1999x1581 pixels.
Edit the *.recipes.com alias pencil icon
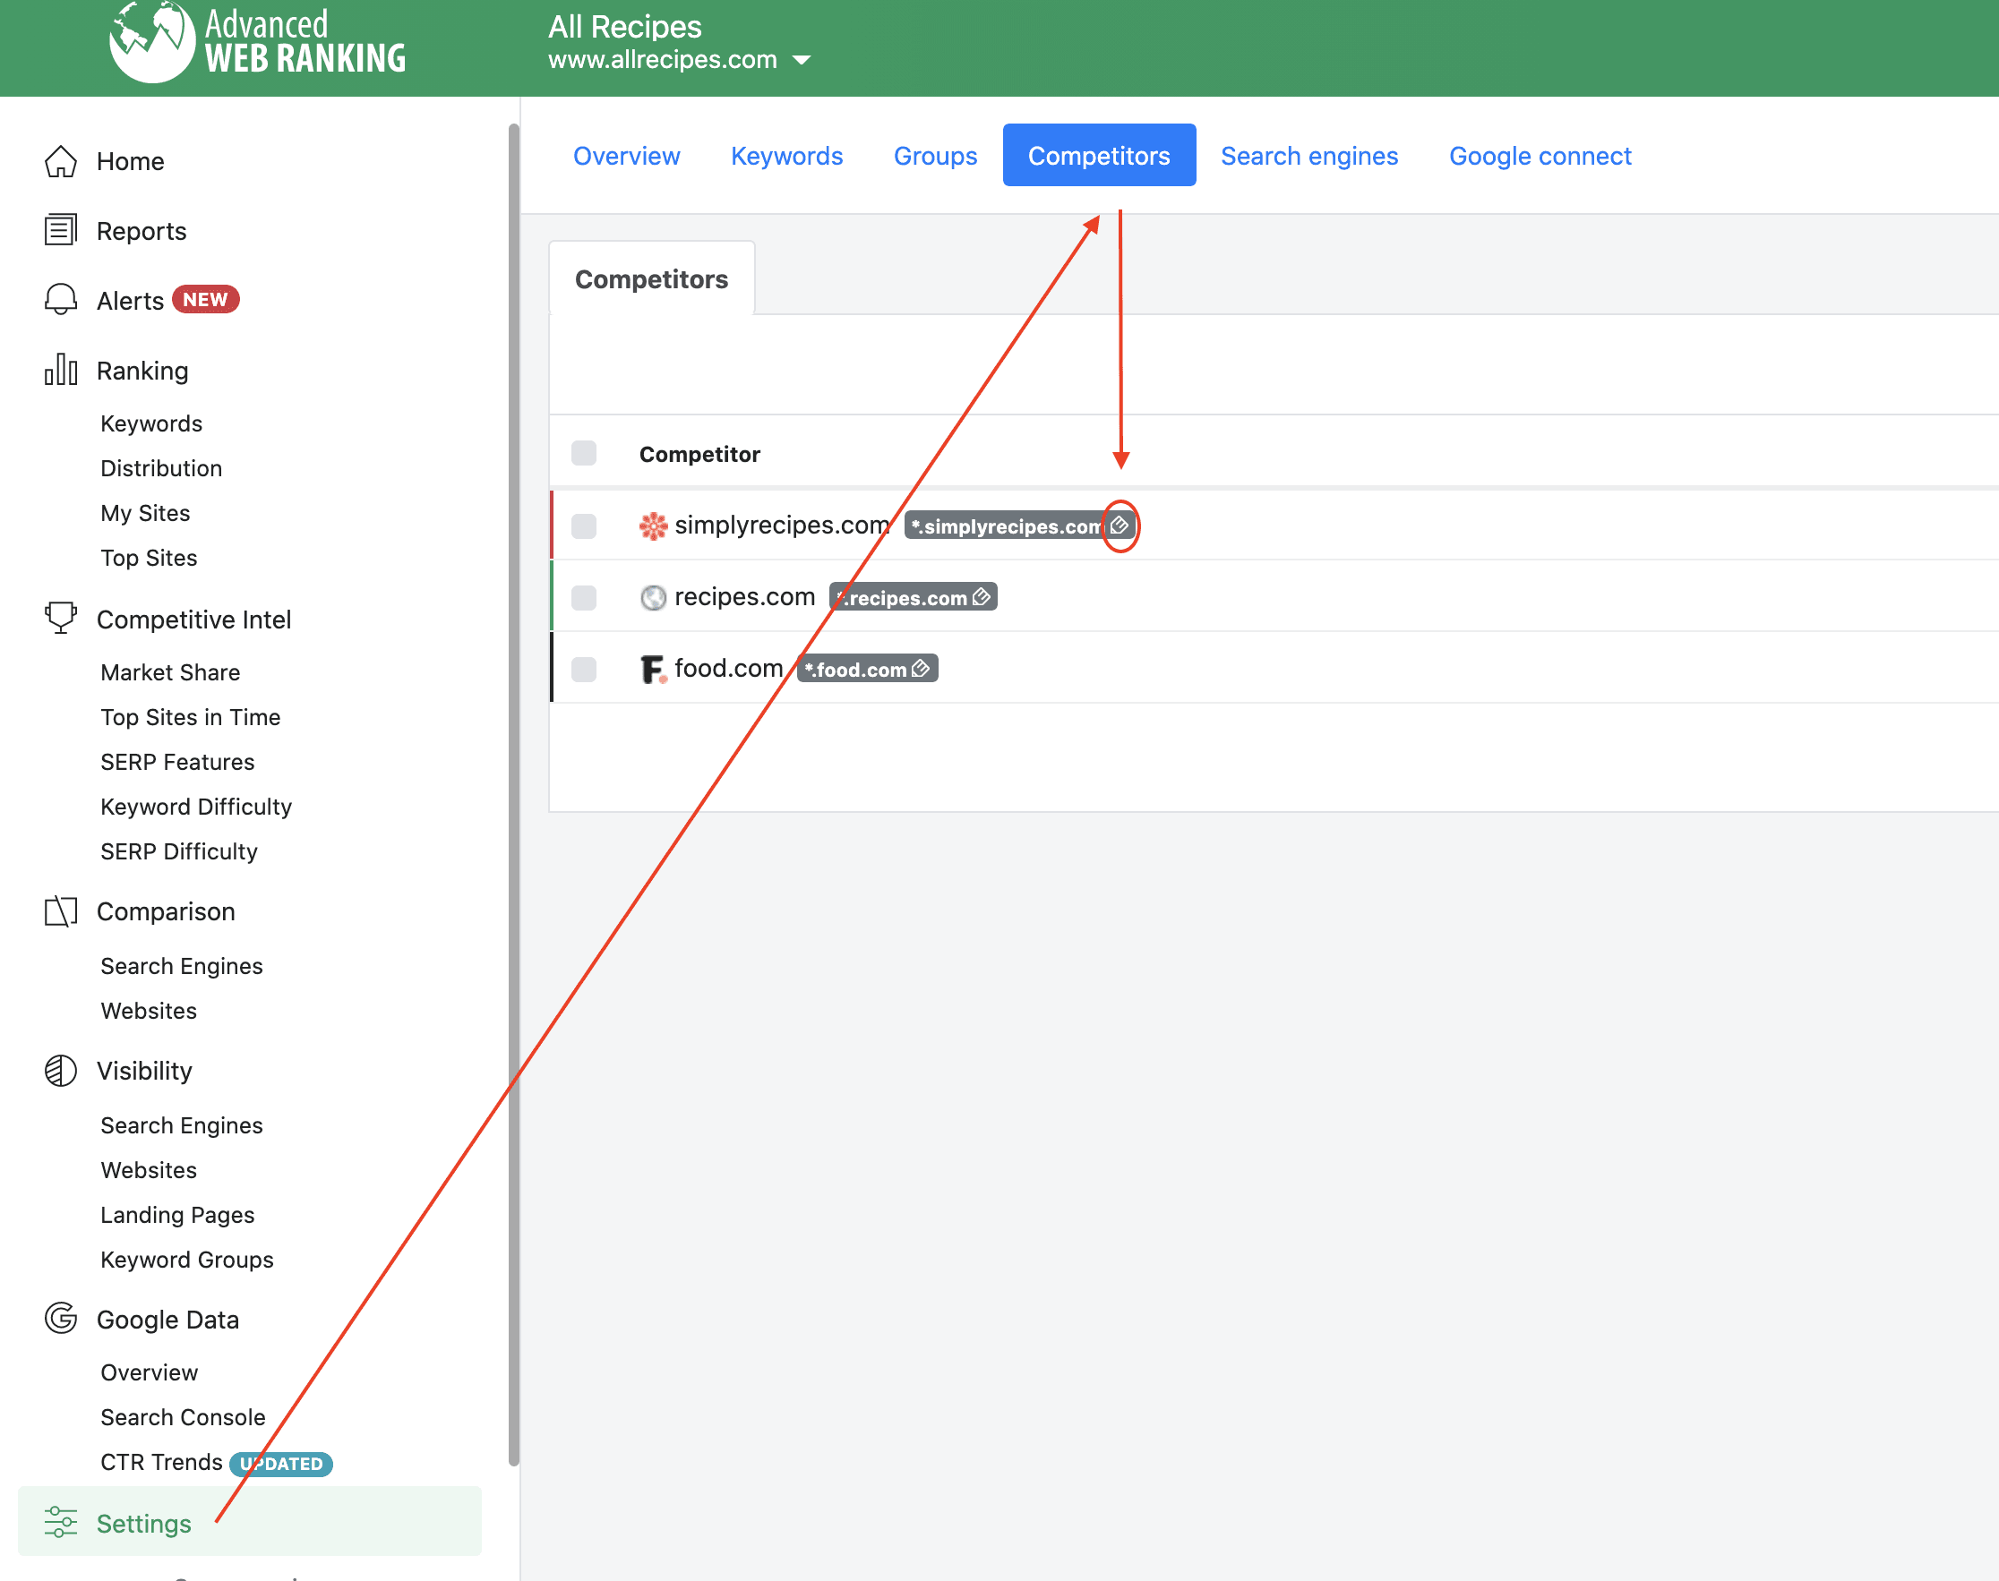tap(982, 597)
